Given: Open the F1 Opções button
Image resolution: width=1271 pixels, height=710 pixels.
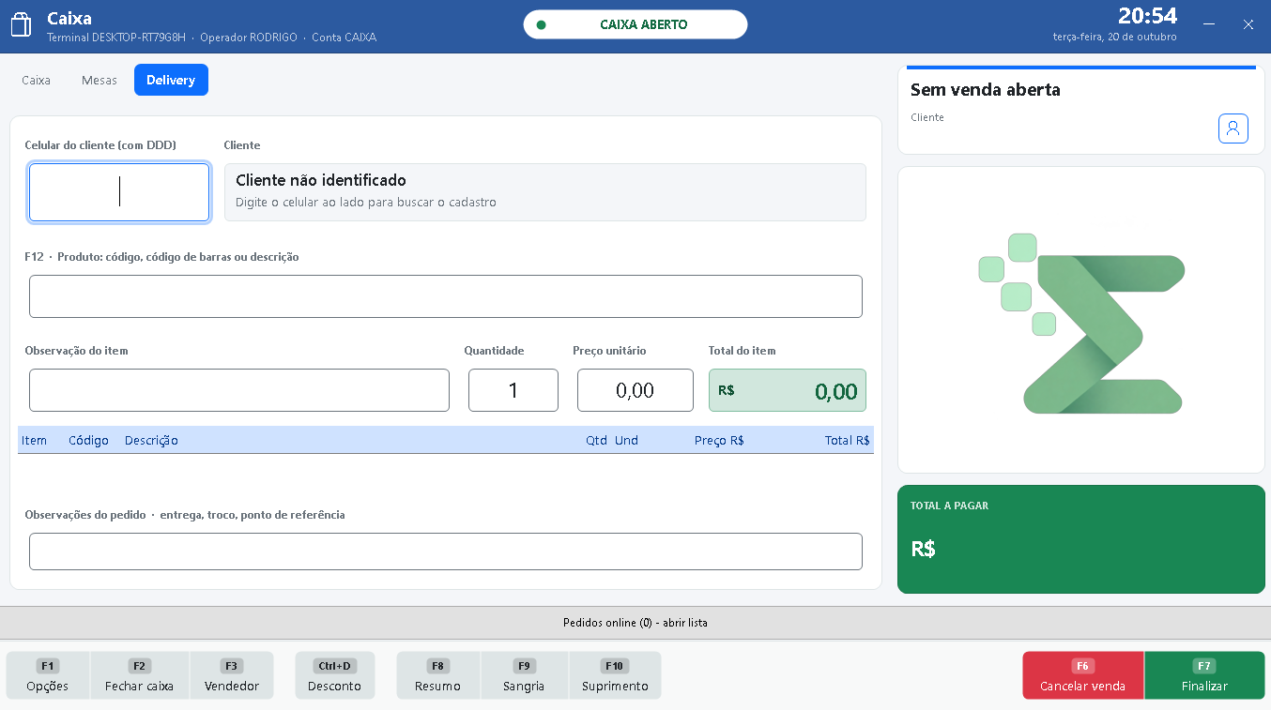Looking at the screenshot, I should [x=48, y=675].
